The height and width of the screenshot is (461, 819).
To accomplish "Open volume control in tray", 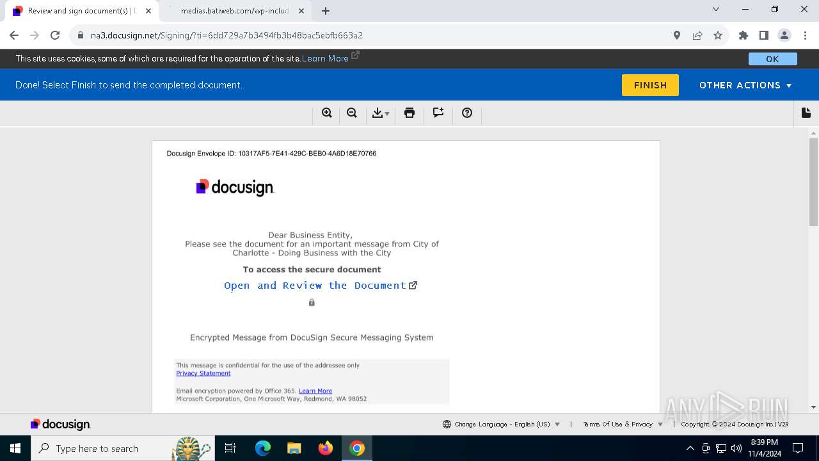I will pyautogui.click(x=736, y=448).
